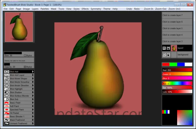Pick the blue color swatch
Screen dimensions: 196x129
(x=181, y=64)
